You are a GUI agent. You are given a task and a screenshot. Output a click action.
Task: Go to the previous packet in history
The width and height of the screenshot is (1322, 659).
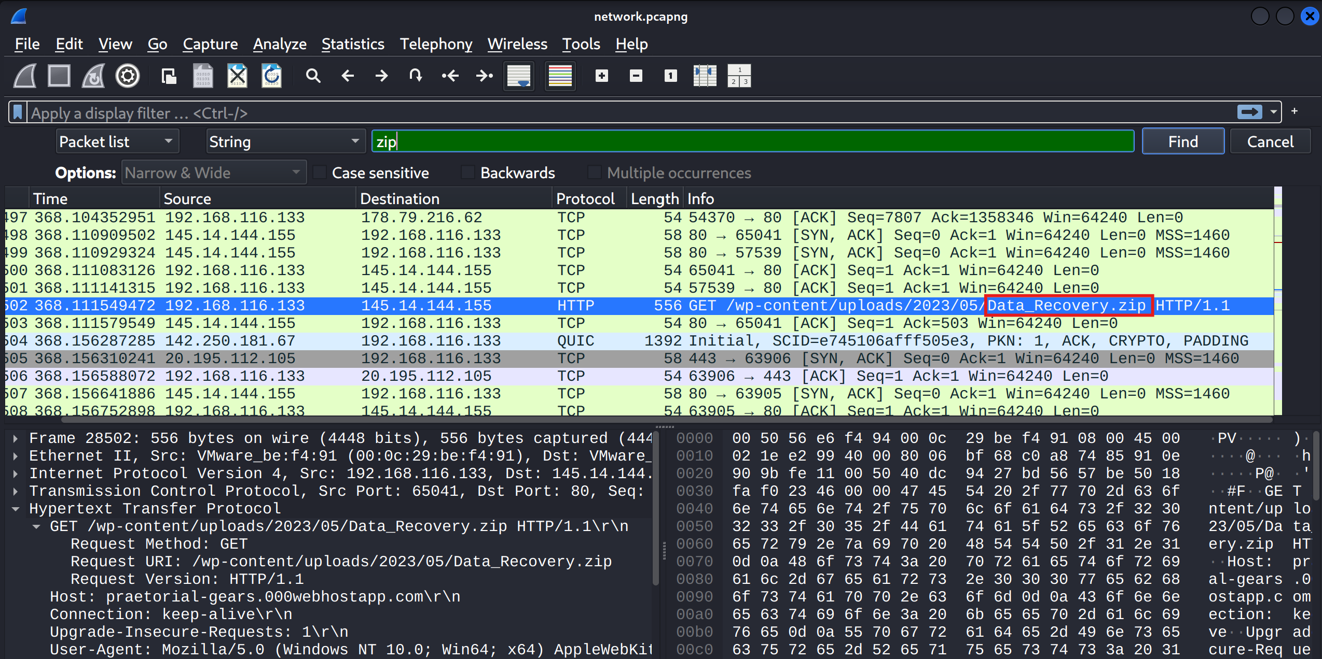(348, 76)
